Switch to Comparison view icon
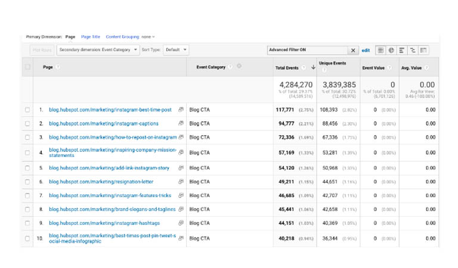The width and height of the screenshot is (458, 268). 413,50
